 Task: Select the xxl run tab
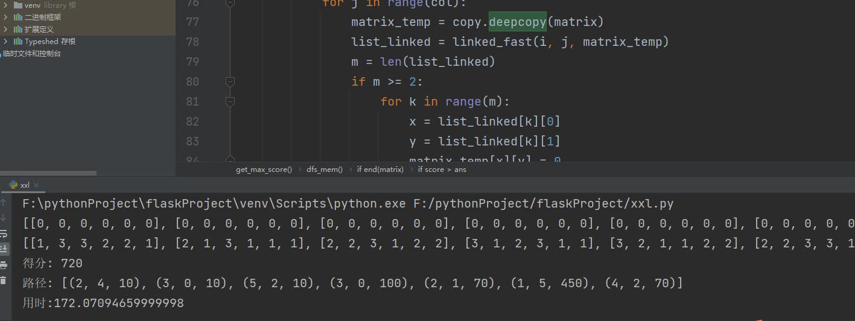click(x=23, y=185)
